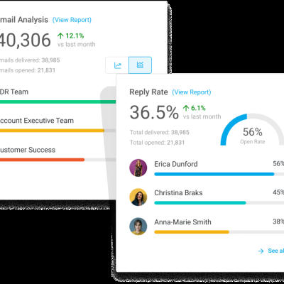
Task: Click the arrow icon beside See all
Action: point(261,251)
